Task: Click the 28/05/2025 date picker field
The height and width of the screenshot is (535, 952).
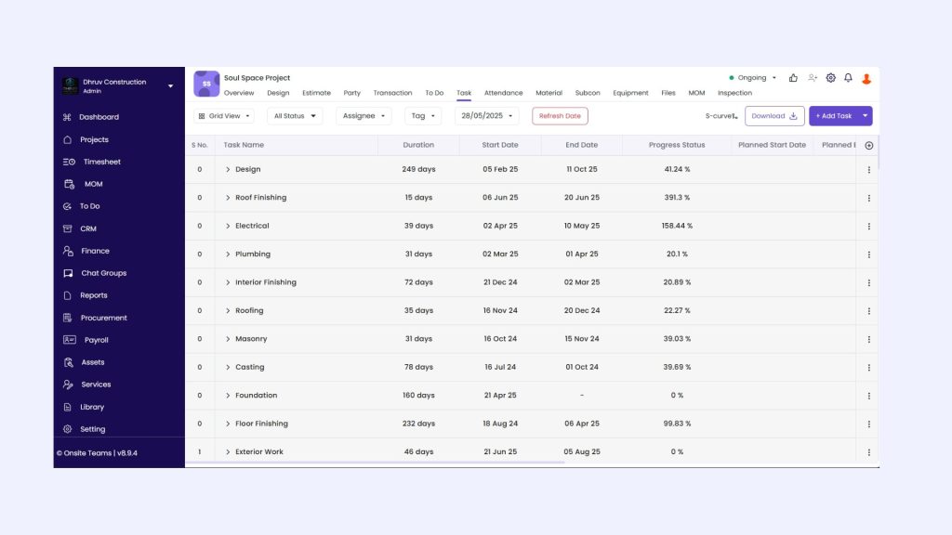Action: 486,116
